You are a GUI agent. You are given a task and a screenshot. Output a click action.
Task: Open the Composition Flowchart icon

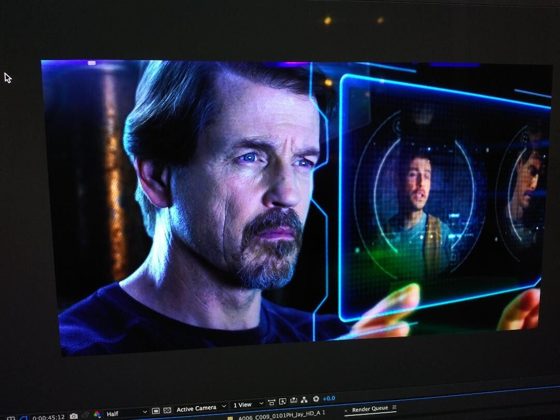[304, 400]
